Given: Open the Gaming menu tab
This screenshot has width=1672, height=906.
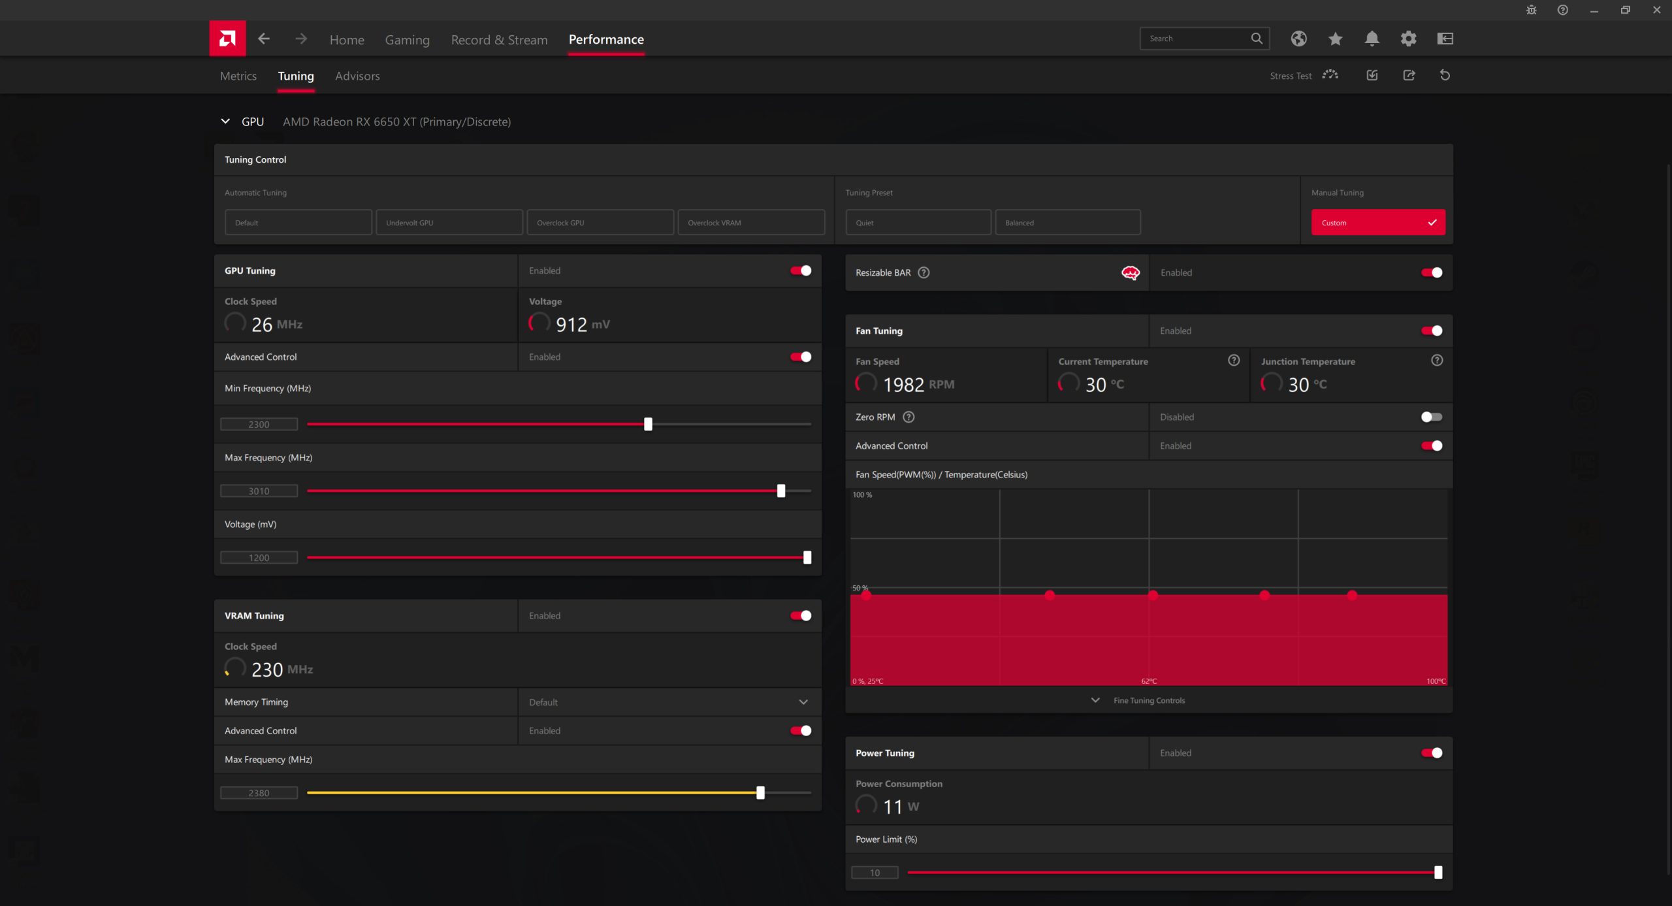Looking at the screenshot, I should pos(407,40).
